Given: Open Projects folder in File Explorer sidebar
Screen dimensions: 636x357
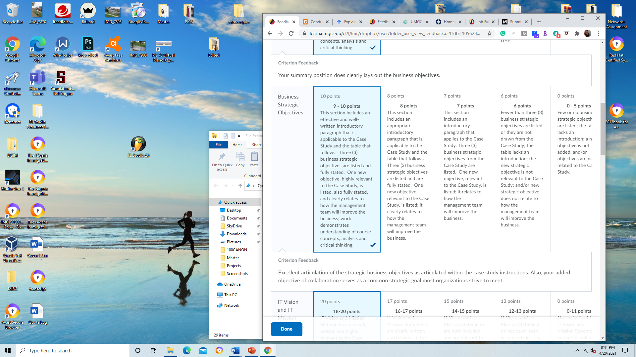Looking at the screenshot, I should click(x=234, y=266).
